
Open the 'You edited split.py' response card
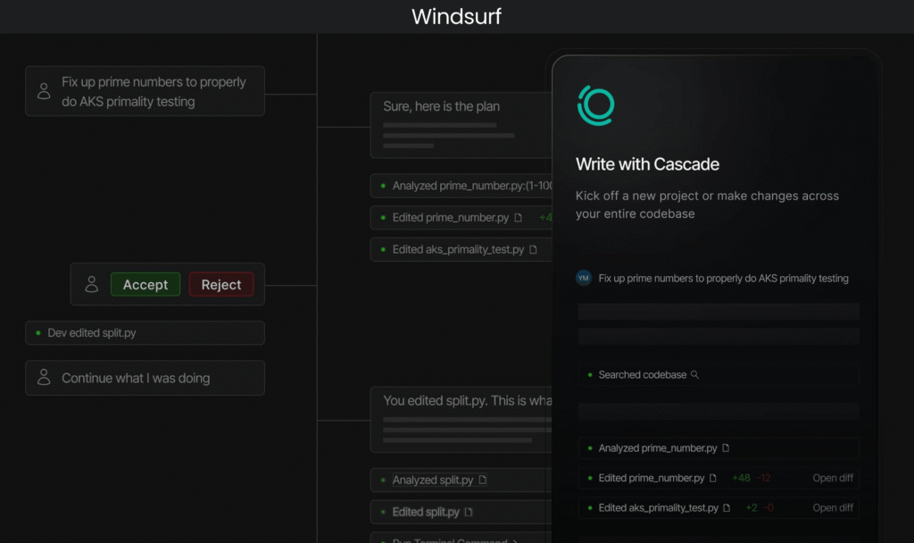461,420
